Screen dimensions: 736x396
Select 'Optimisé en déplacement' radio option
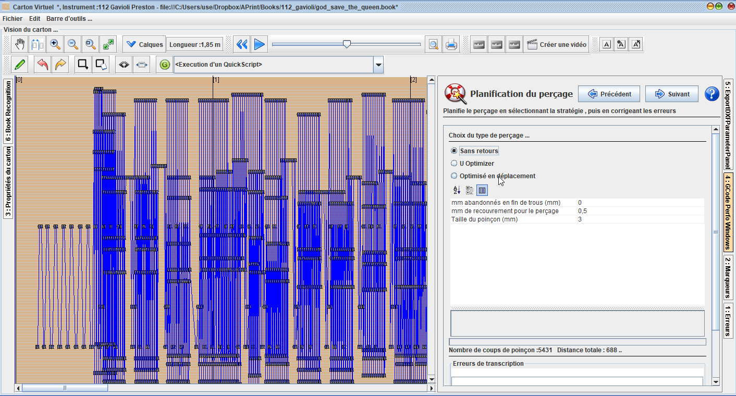coord(454,176)
